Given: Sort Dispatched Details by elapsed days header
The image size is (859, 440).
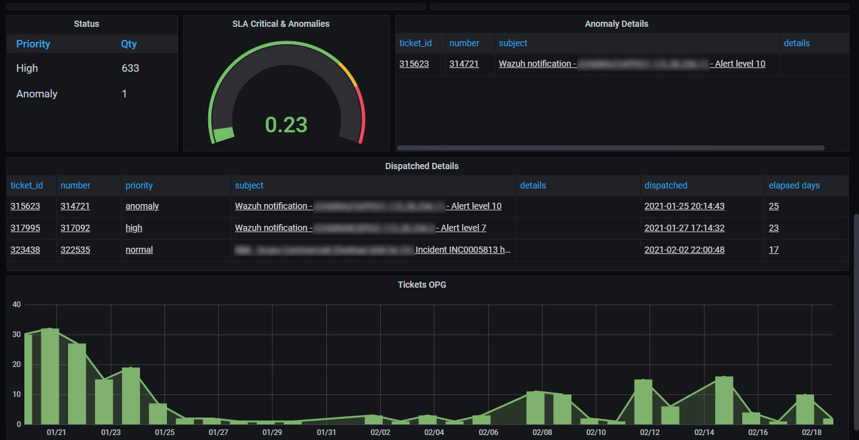Looking at the screenshot, I should [794, 185].
